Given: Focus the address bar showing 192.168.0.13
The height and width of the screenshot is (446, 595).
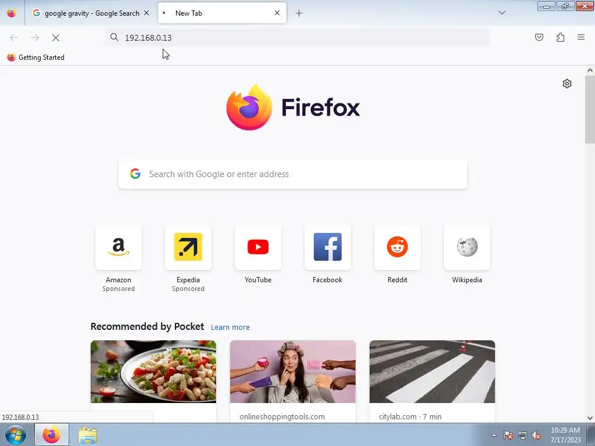Looking at the screenshot, I should click(x=297, y=37).
